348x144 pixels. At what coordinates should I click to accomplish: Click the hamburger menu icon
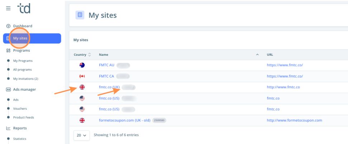pos(8,8)
